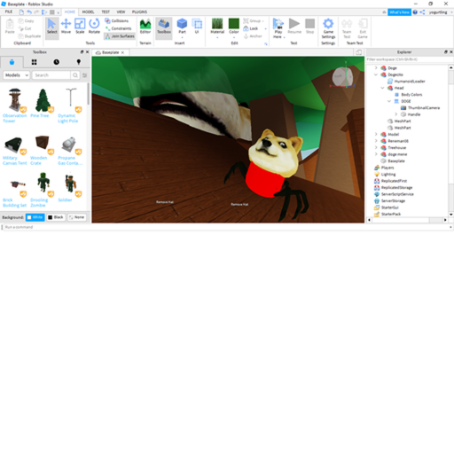Expand the Treehouse tree node
Image resolution: width=454 pixels, height=454 pixels.
pyautogui.click(x=376, y=147)
